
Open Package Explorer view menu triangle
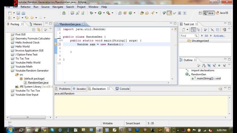point(50,29)
